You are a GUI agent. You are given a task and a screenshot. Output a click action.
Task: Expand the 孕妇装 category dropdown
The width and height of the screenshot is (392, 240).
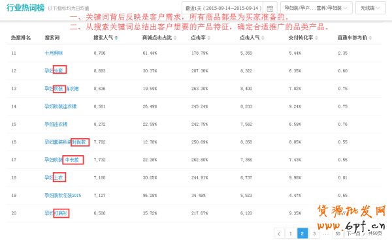316,8
